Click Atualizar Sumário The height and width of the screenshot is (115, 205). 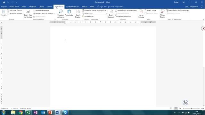click(x=15, y=13)
